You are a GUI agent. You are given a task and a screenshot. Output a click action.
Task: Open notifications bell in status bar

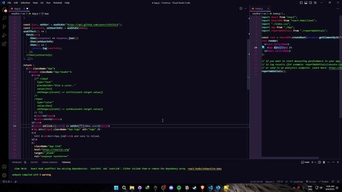pos(338,181)
